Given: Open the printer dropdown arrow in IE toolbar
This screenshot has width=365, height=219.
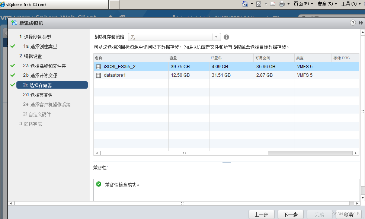Looking at the screenshot, I should 288,4.
